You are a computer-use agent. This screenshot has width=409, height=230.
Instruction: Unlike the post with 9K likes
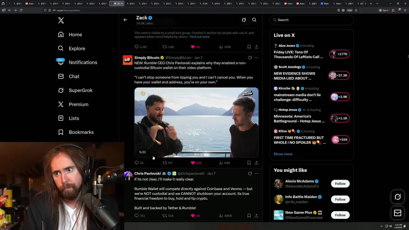tap(193, 47)
